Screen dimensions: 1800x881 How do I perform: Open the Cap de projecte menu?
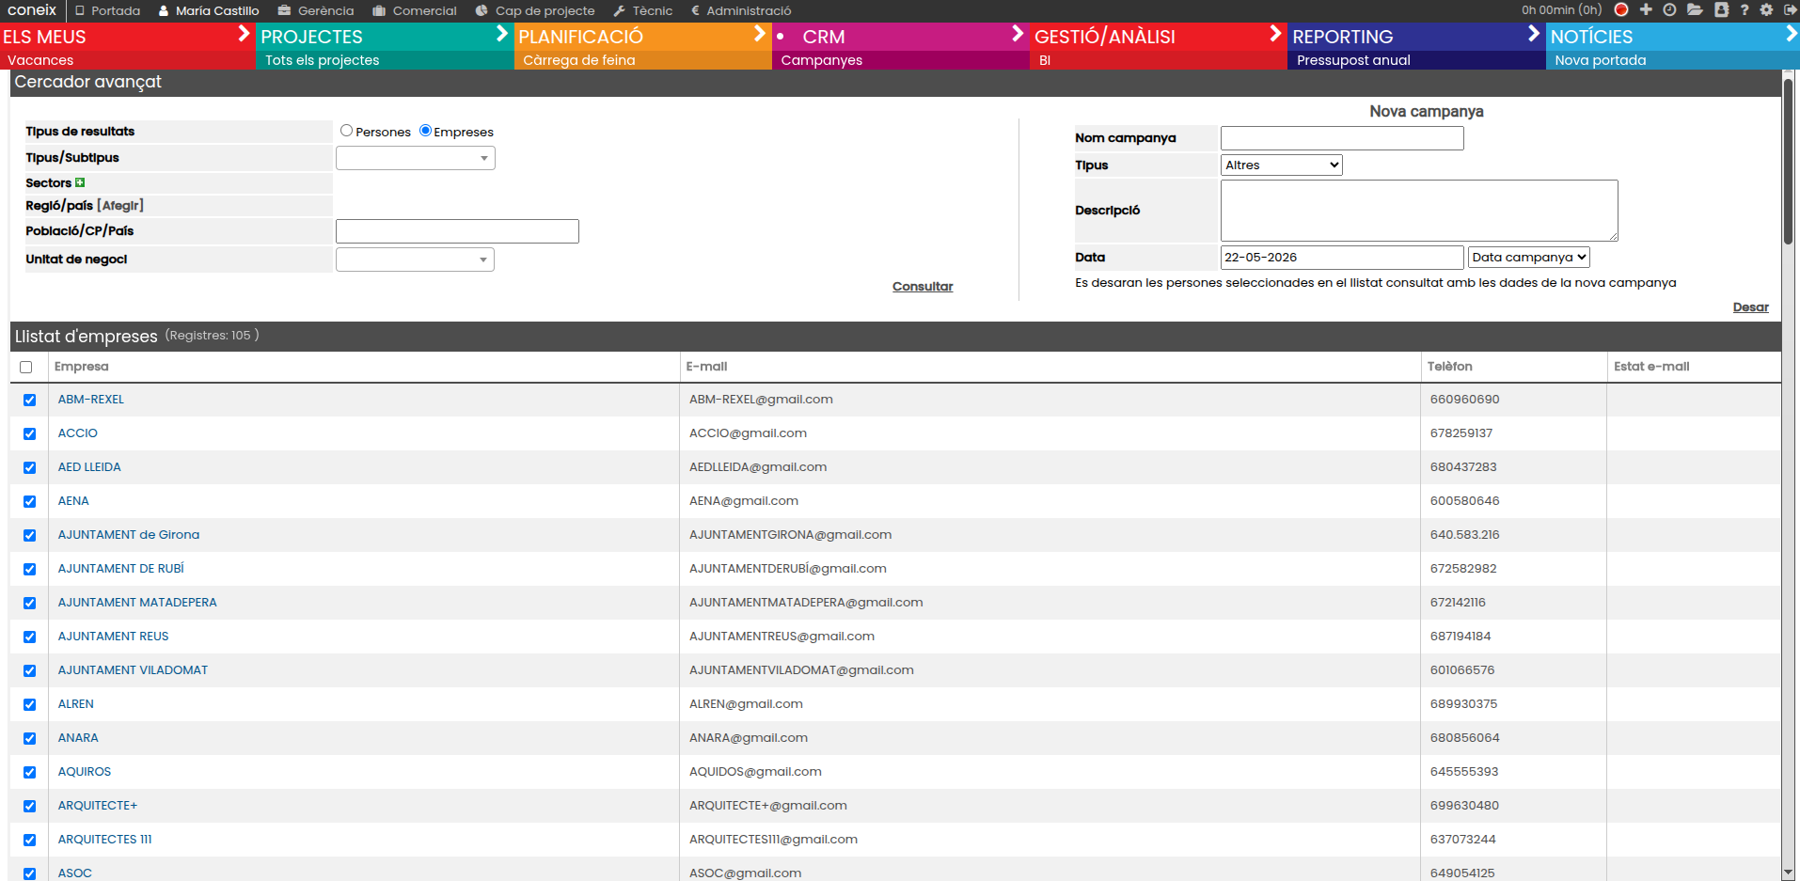click(535, 10)
